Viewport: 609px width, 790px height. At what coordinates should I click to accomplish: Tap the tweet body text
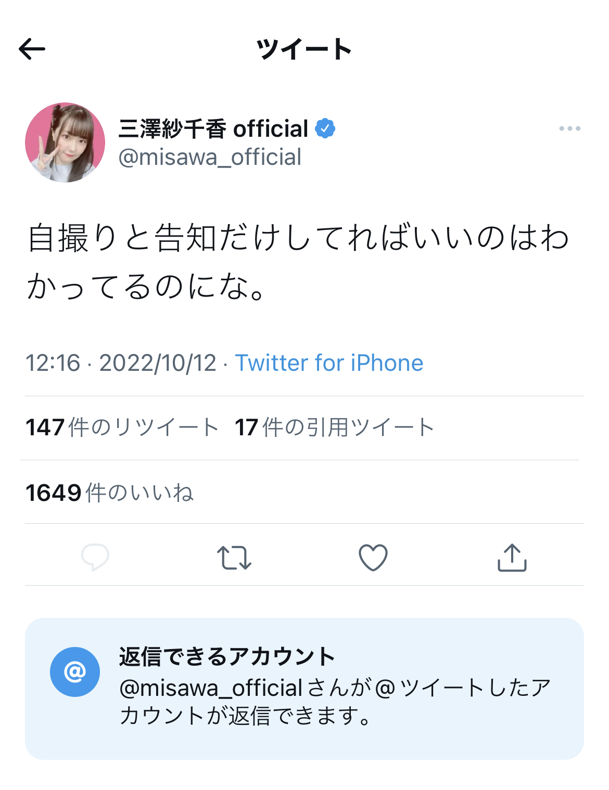298,262
